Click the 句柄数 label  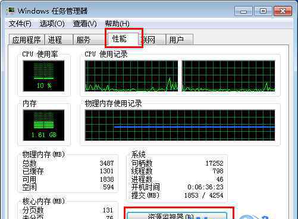tap(142, 163)
